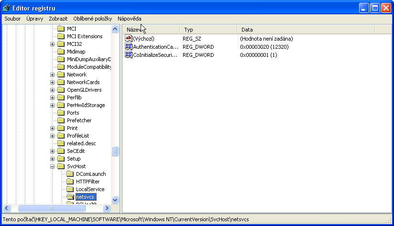Click the CoInitializeSecuri... DWORD value icon
The image size is (394, 226).
129,55
